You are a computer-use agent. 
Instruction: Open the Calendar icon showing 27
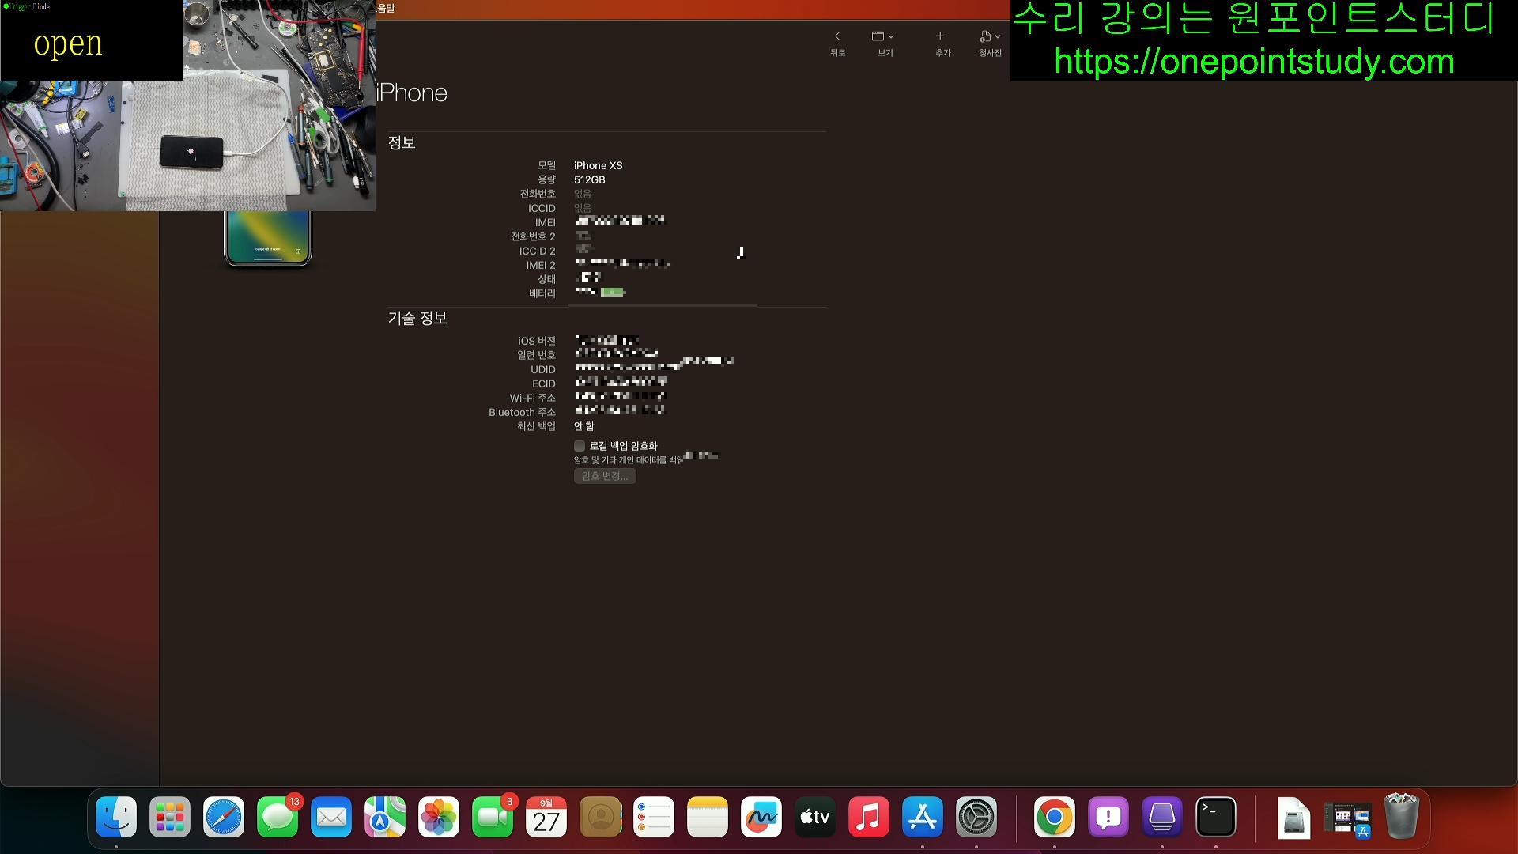[546, 818]
